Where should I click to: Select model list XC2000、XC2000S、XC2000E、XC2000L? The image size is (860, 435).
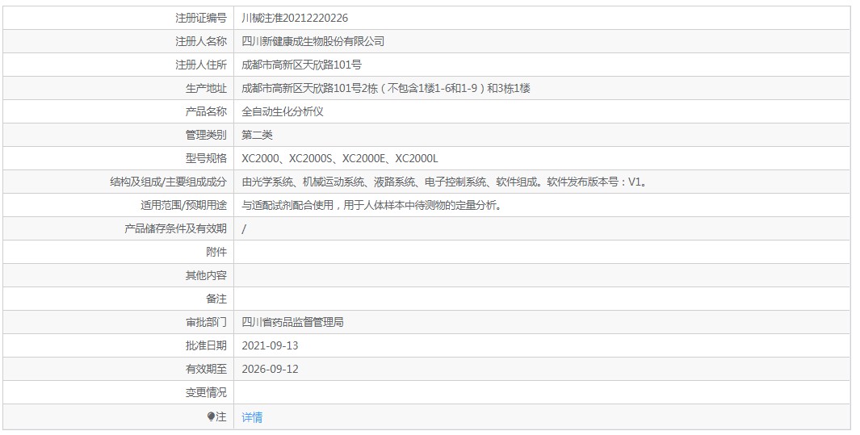(x=339, y=159)
